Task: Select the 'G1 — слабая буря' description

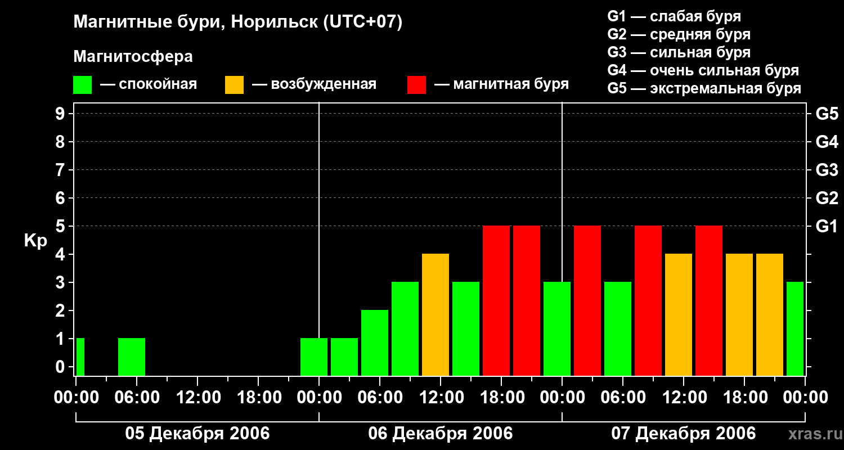Action: coord(674,16)
